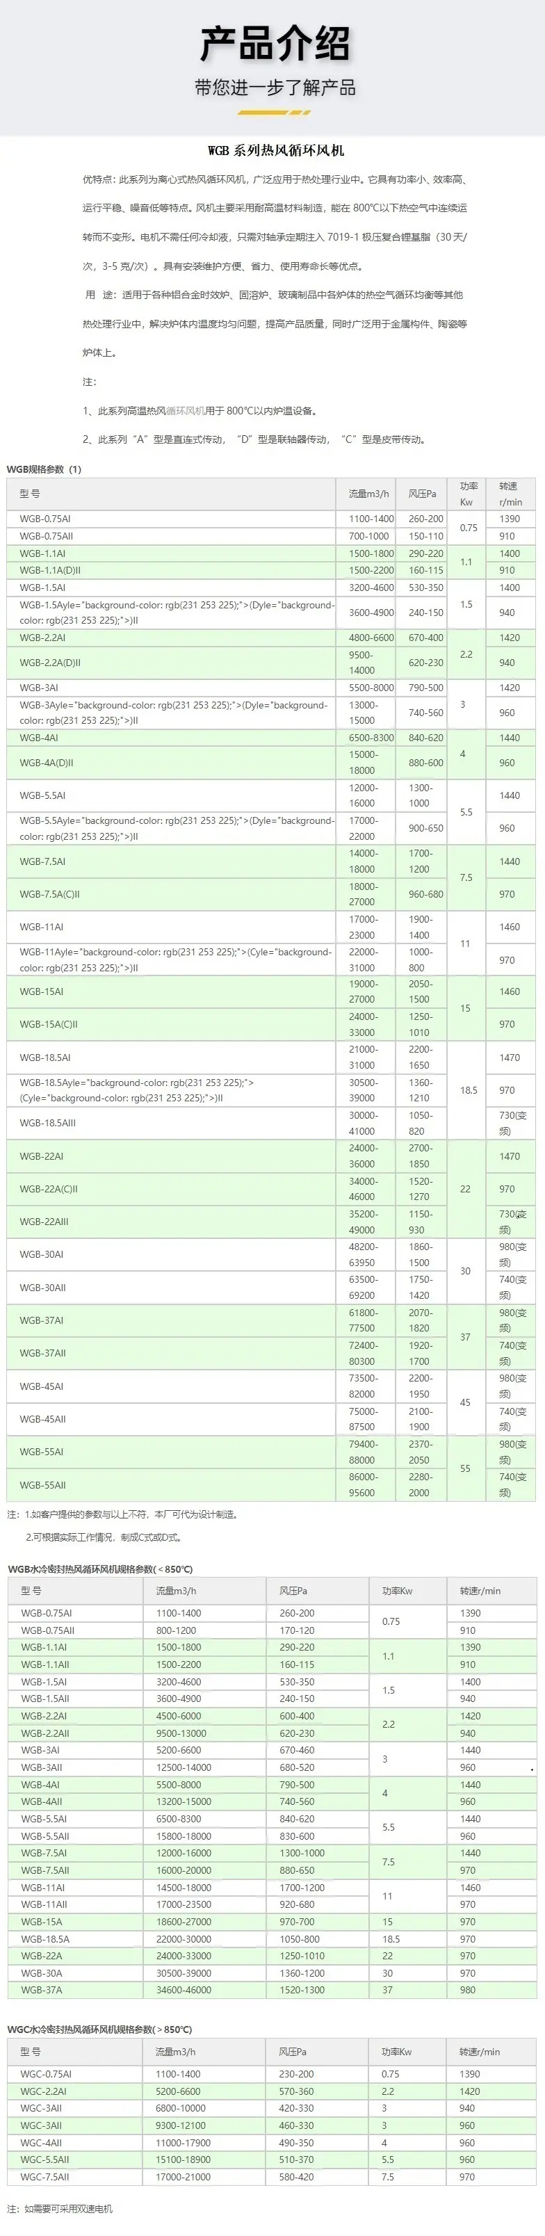Viewport: 545px width, 2236px height.
Task: Click the 流量m3/h header in first table
Action: [369, 494]
